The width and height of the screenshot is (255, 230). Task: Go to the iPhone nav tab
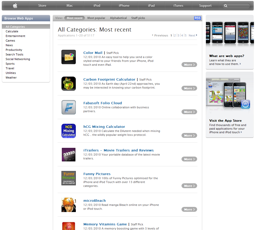coord(124,6)
